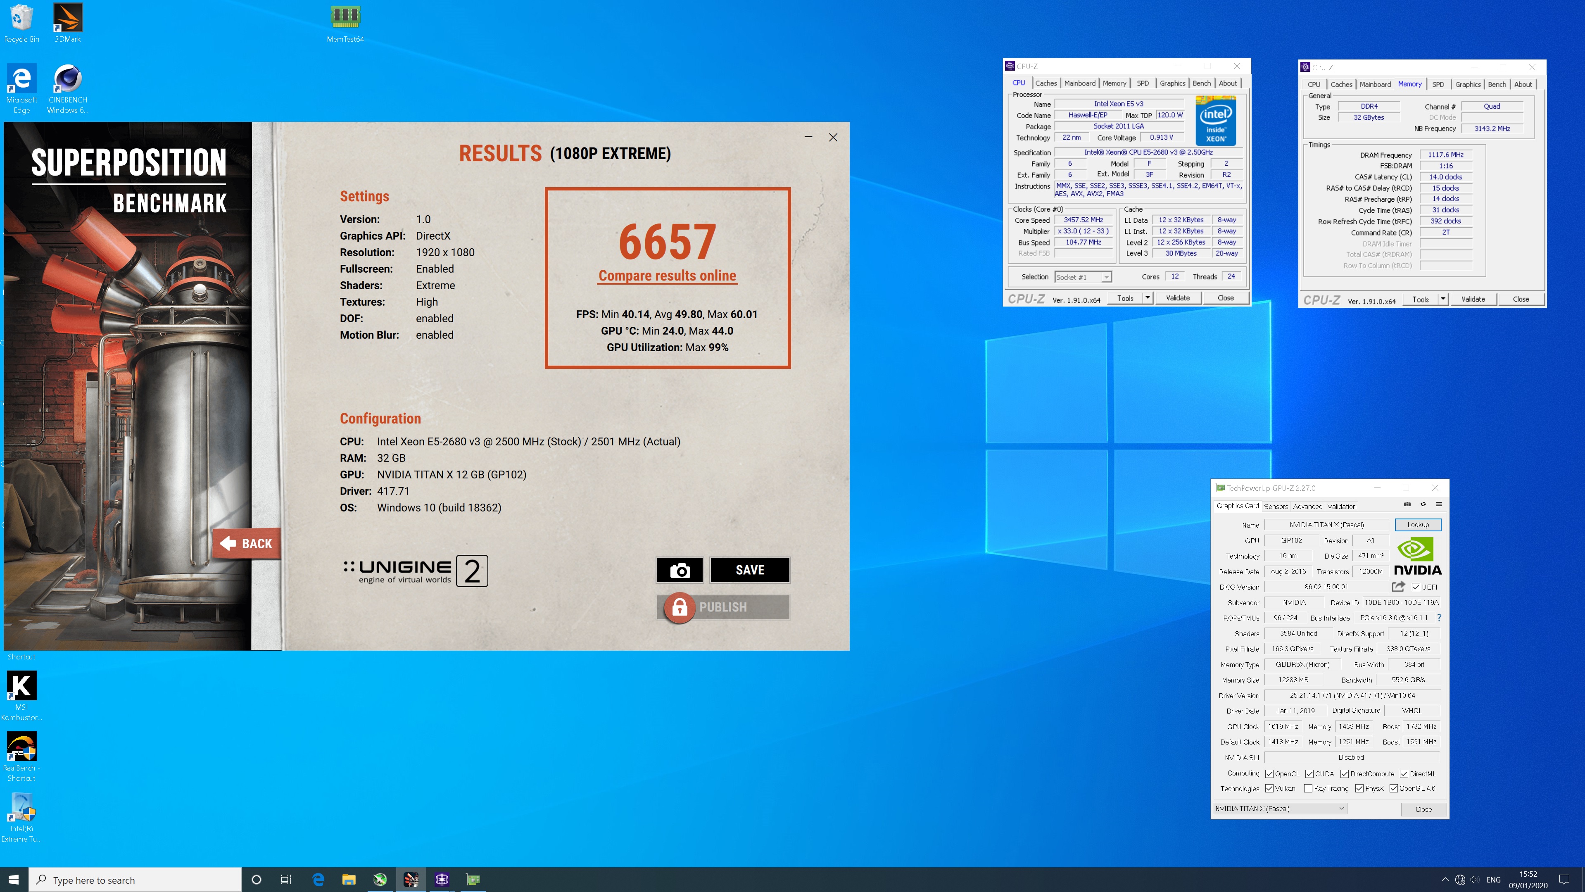
Task: Click the Bus Interface question mark icon
Action: click(1438, 617)
